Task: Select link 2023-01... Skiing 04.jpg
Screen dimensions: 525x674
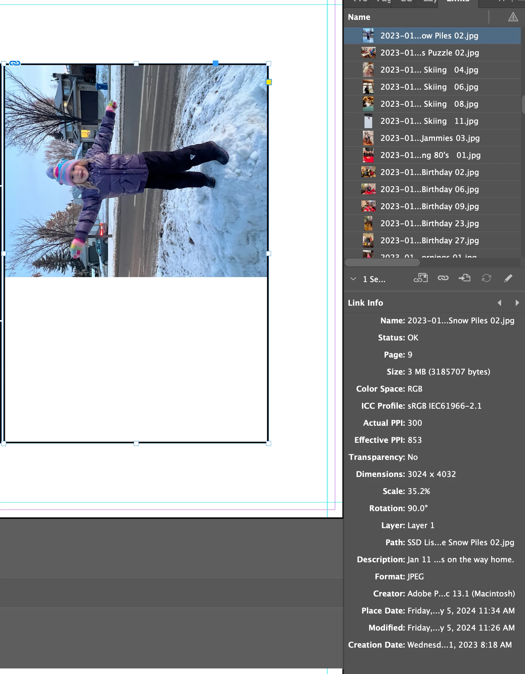Action: [432, 70]
